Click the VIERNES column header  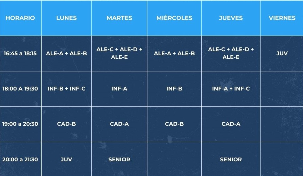282,18
